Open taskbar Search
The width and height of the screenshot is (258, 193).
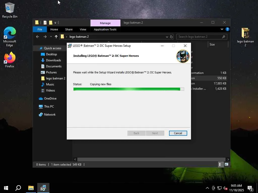tap(18, 188)
